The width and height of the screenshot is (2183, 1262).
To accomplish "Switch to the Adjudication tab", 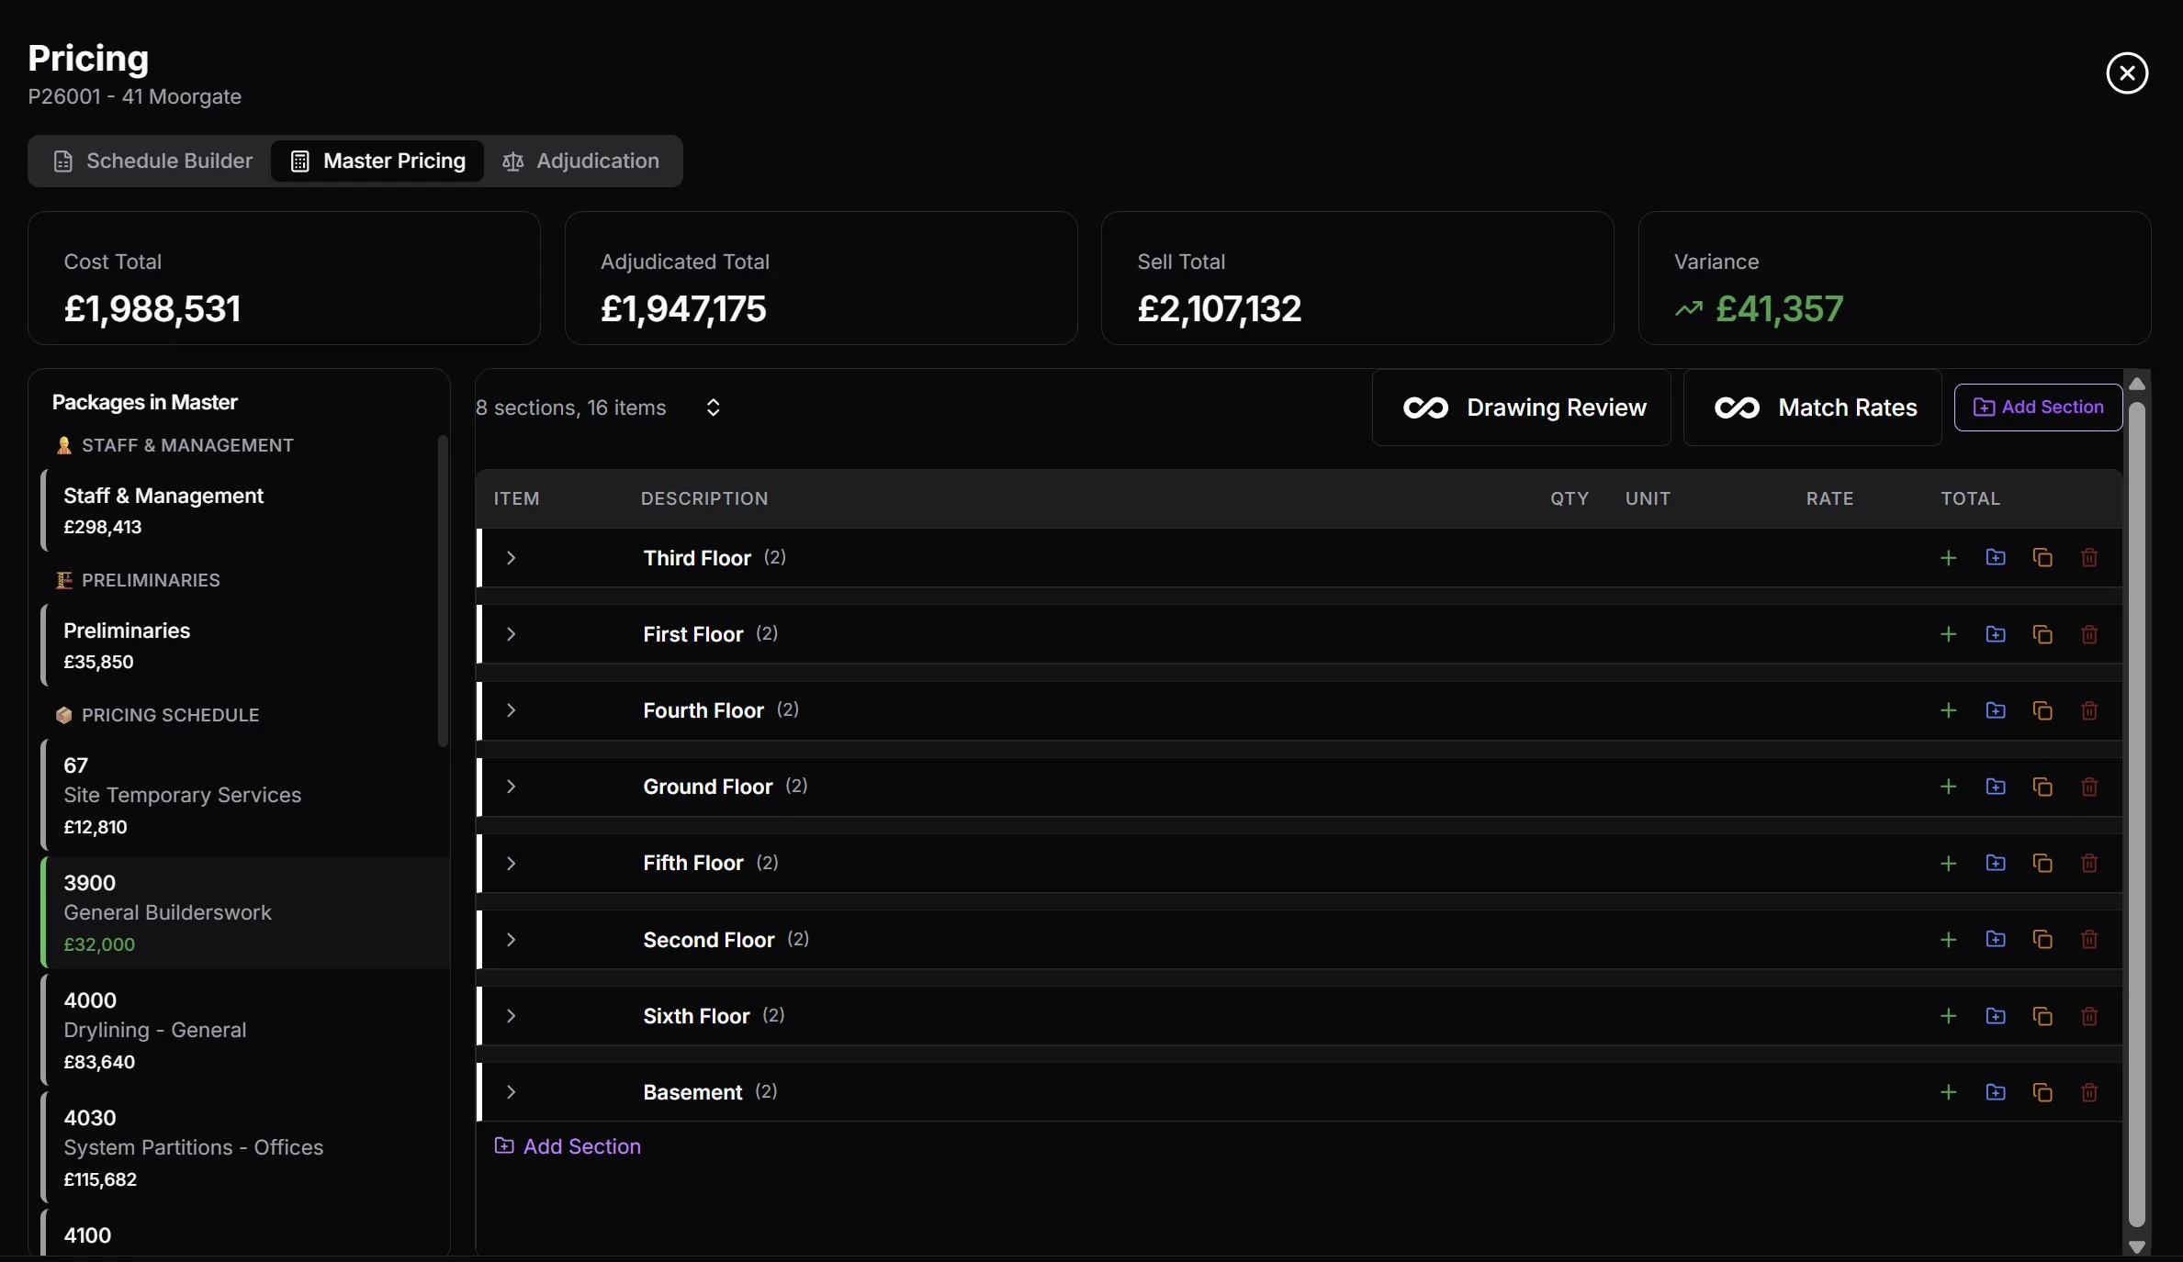I will tap(582, 161).
